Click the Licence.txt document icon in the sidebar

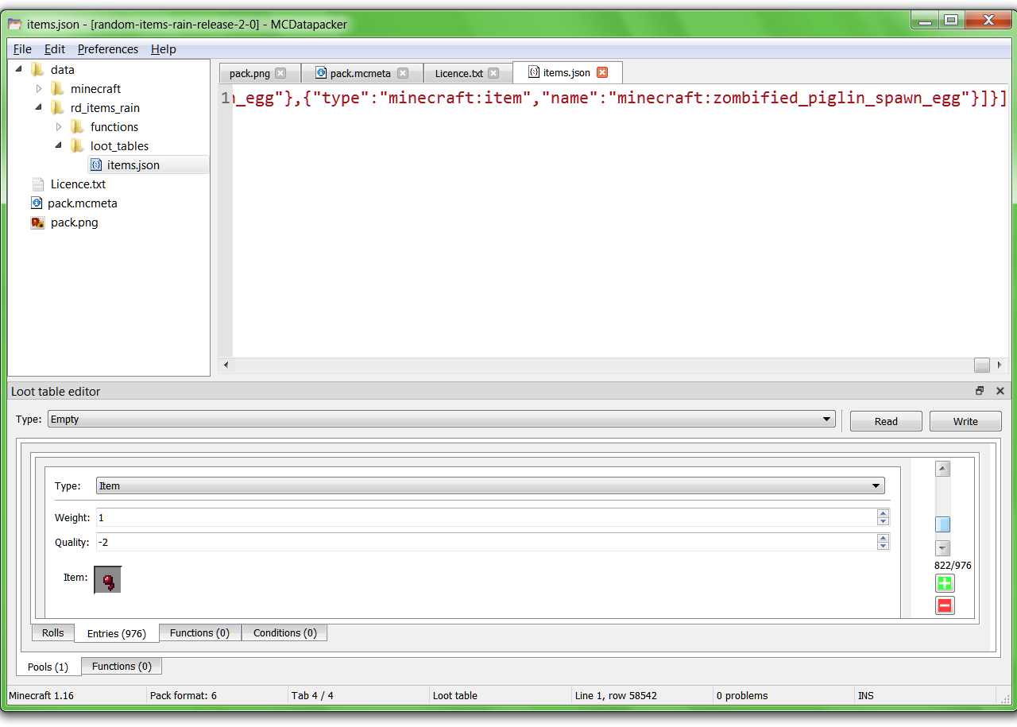[x=37, y=184]
